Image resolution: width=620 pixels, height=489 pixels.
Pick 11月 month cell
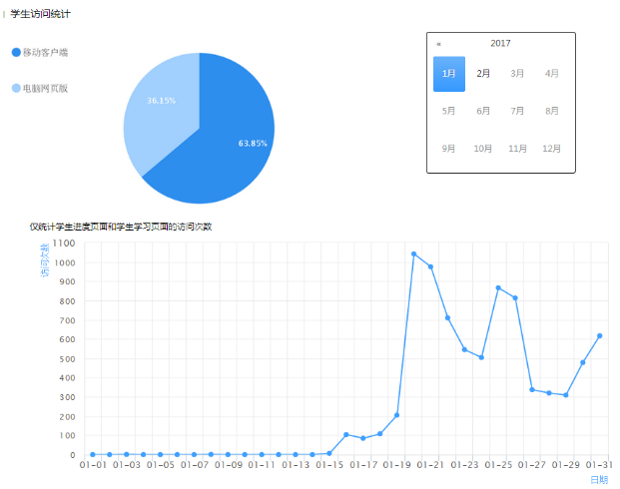pos(517,149)
